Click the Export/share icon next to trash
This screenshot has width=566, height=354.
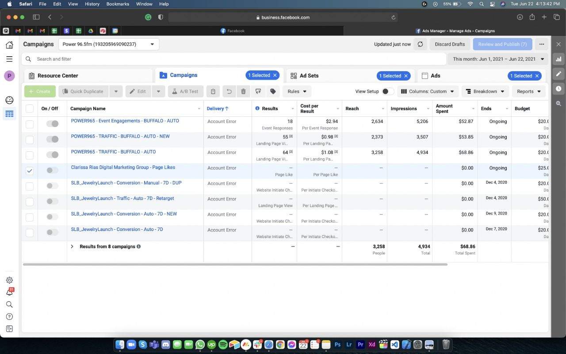pyautogui.click(x=258, y=92)
